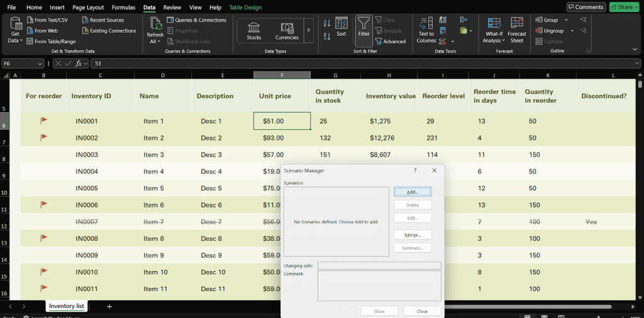This screenshot has height=318, width=644.
Task: Click the Show Detail outline icon
Action: tap(583, 19)
